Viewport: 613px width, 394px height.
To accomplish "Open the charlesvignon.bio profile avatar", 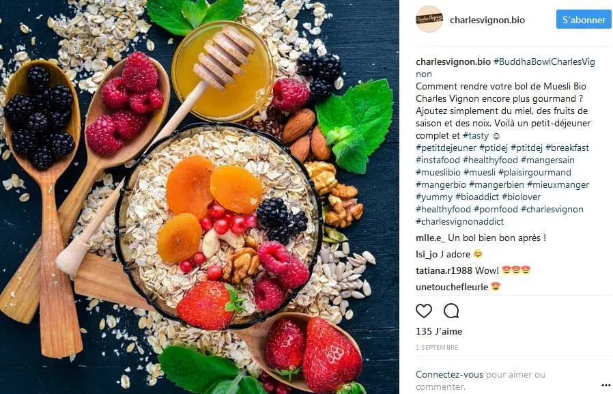I will 429,18.
